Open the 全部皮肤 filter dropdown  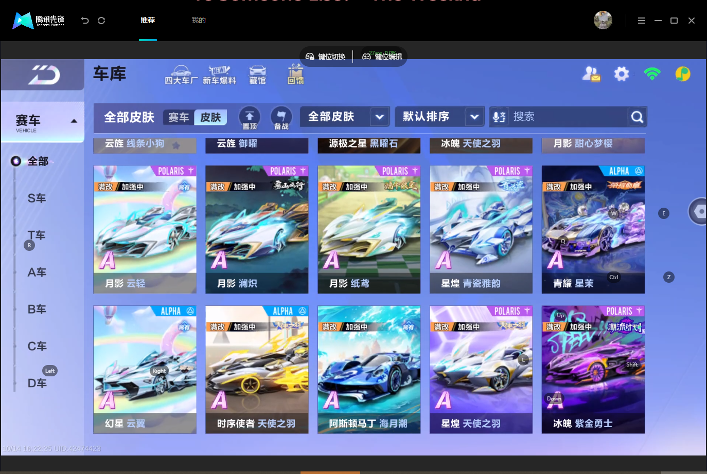pyautogui.click(x=344, y=117)
